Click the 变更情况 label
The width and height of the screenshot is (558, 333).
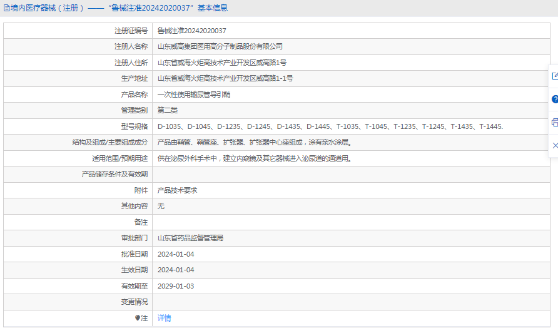(x=134, y=302)
